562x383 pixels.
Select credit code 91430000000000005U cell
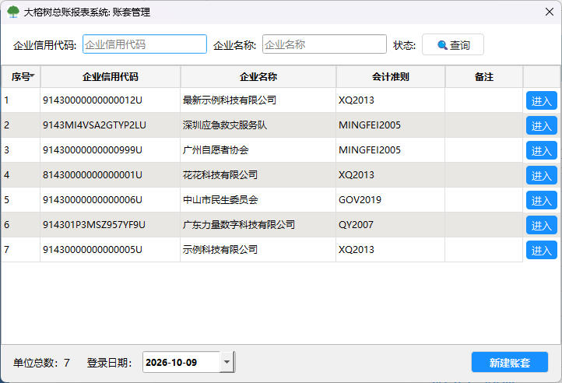click(110, 250)
